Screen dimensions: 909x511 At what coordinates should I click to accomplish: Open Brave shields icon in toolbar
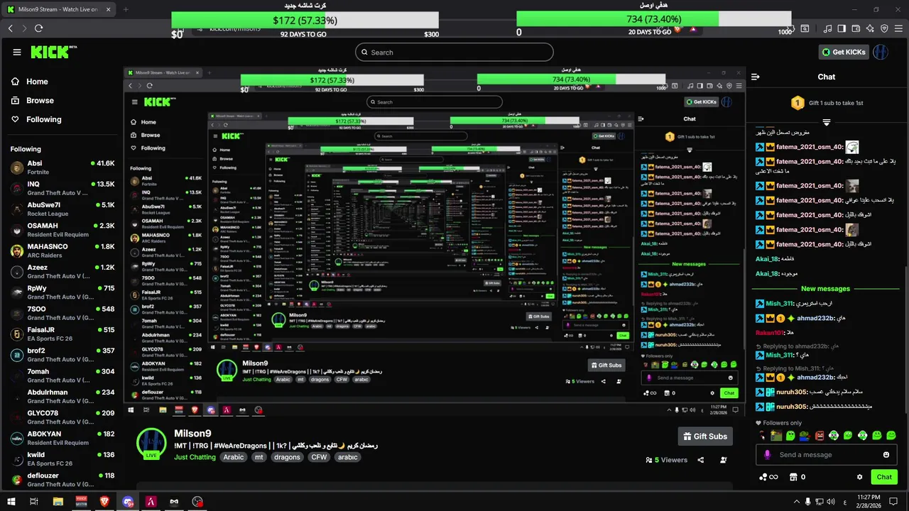(x=677, y=29)
